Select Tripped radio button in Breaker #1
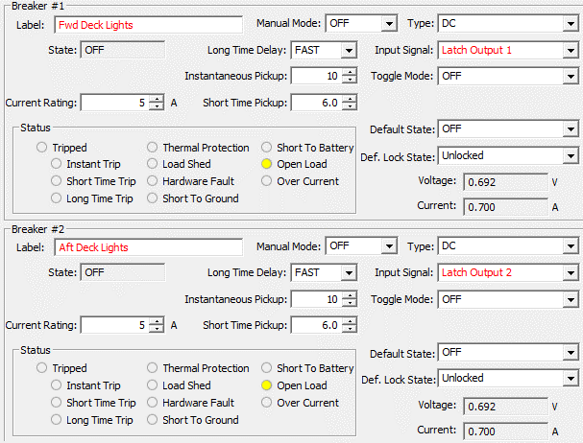 [42, 148]
